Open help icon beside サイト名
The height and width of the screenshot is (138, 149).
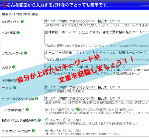(x=15, y=87)
